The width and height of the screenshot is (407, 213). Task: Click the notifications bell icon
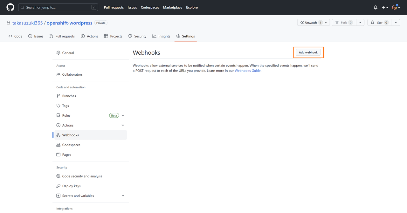pyautogui.click(x=376, y=7)
